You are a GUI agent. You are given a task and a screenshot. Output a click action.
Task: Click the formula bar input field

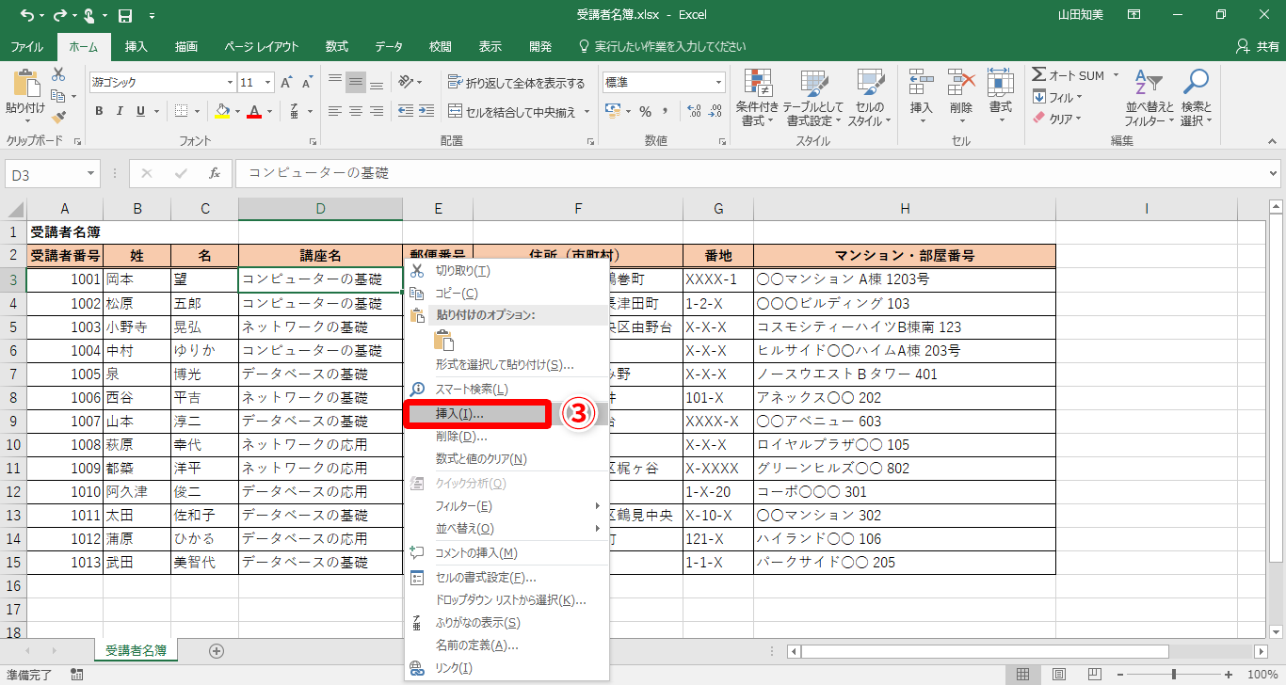tap(749, 173)
